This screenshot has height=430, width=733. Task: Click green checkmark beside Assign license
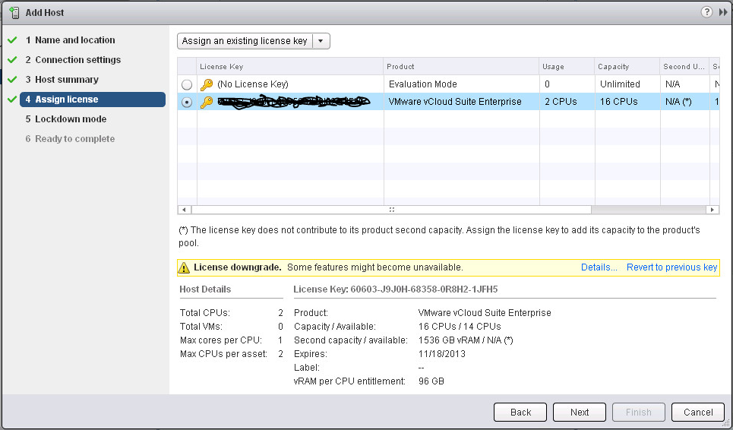[x=13, y=99]
